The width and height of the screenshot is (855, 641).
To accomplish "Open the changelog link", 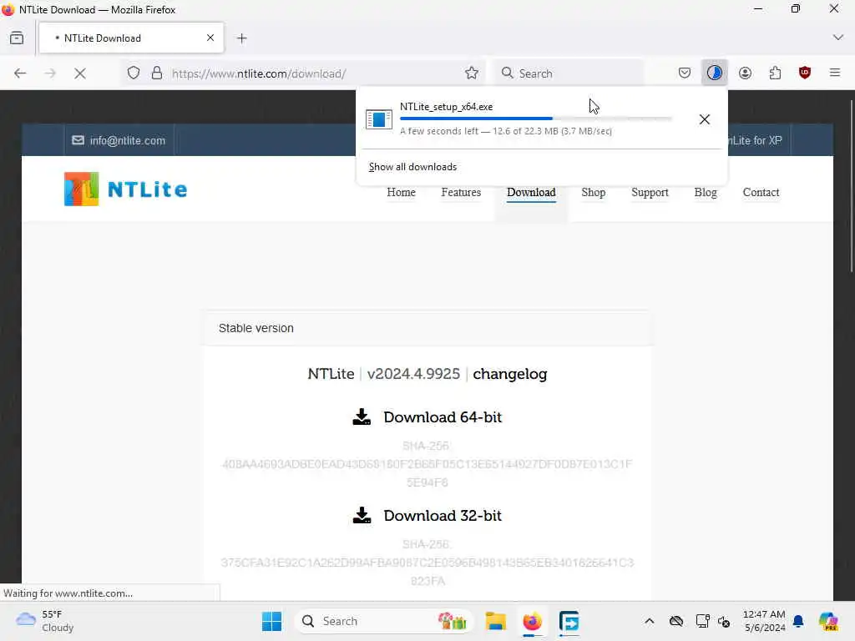I will [510, 374].
